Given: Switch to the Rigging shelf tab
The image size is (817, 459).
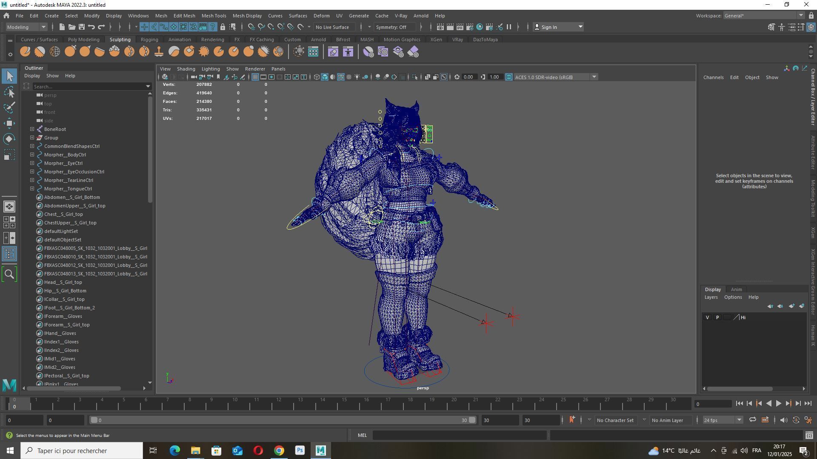Looking at the screenshot, I should (149, 40).
